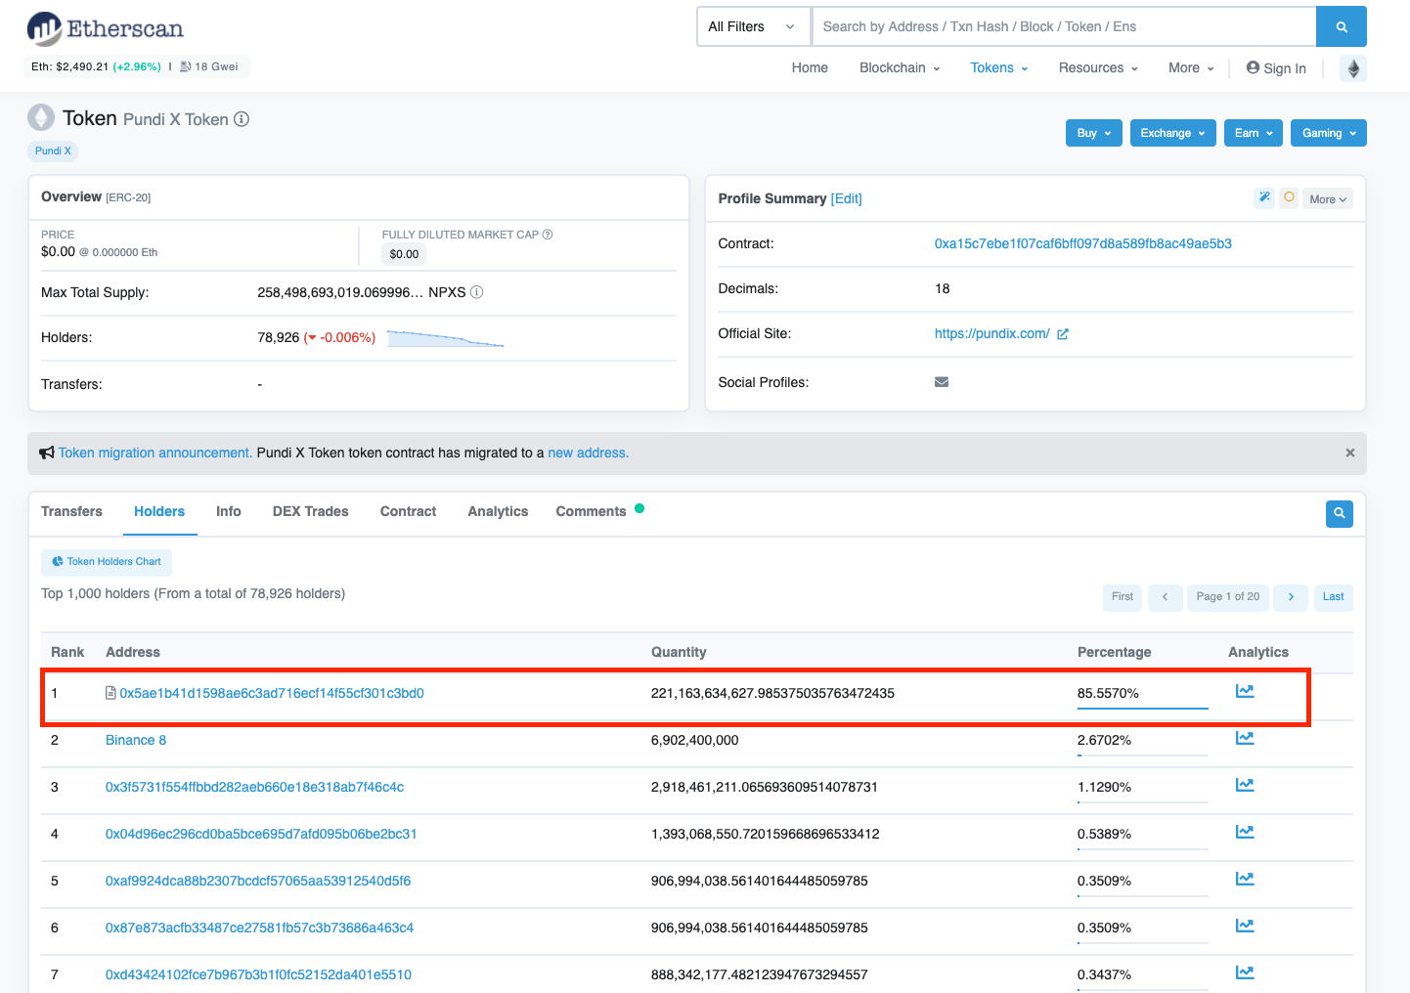Click the Ethereum diamond network icon

pyautogui.click(x=1353, y=68)
